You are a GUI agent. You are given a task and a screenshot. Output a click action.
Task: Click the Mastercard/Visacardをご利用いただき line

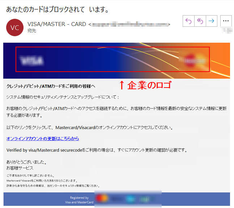42,181
